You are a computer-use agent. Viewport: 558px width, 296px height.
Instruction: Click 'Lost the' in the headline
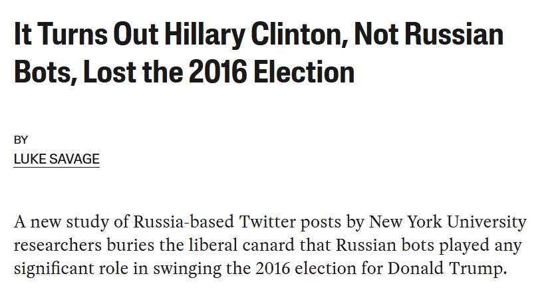133,71
